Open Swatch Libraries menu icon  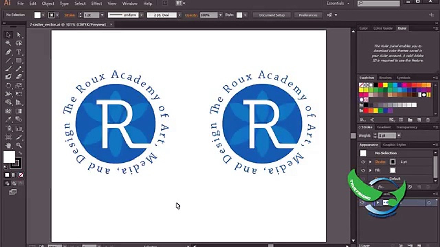coord(362,120)
